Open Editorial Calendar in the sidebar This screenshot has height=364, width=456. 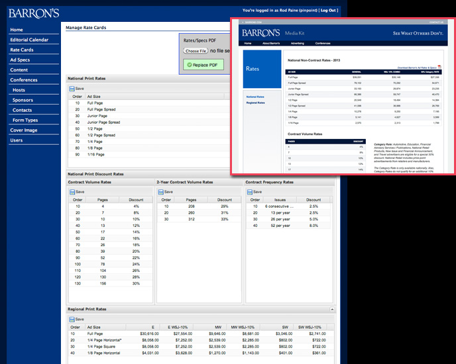click(x=29, y=40)
